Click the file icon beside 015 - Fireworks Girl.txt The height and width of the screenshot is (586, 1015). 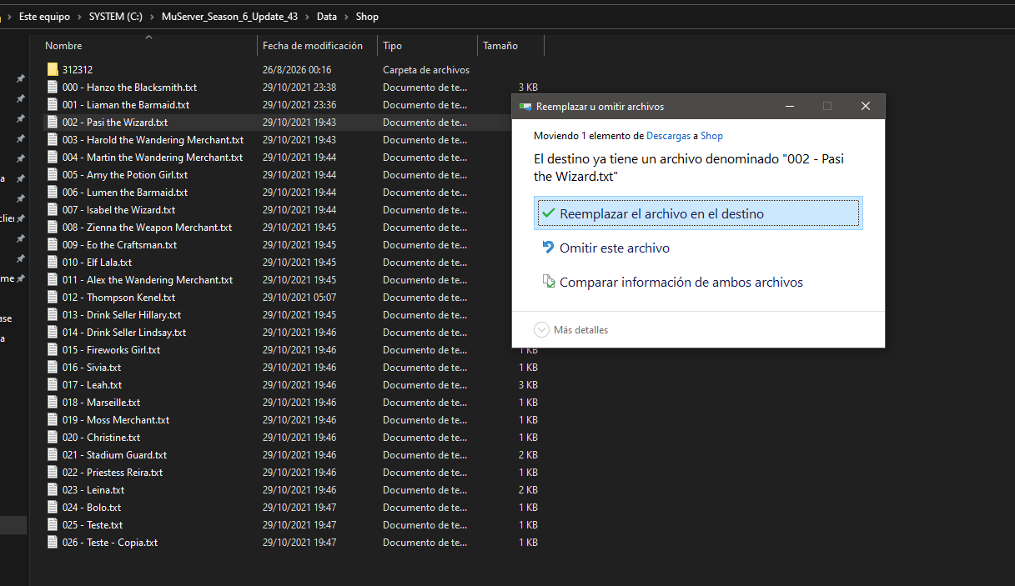(x=53, y=350)
